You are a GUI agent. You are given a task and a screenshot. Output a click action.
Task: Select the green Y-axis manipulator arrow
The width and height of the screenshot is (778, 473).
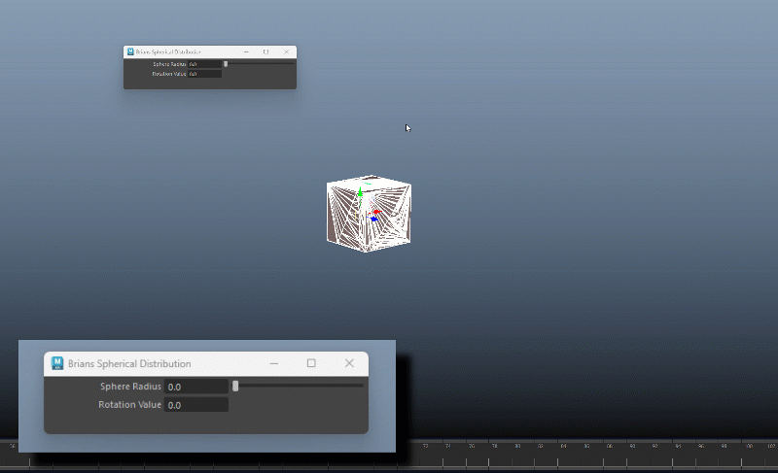pos(360,192)
